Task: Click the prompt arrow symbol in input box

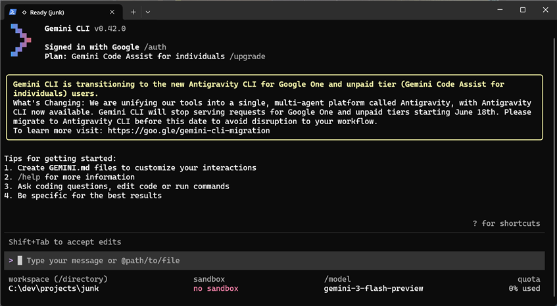Action: (x=11, y=261)
